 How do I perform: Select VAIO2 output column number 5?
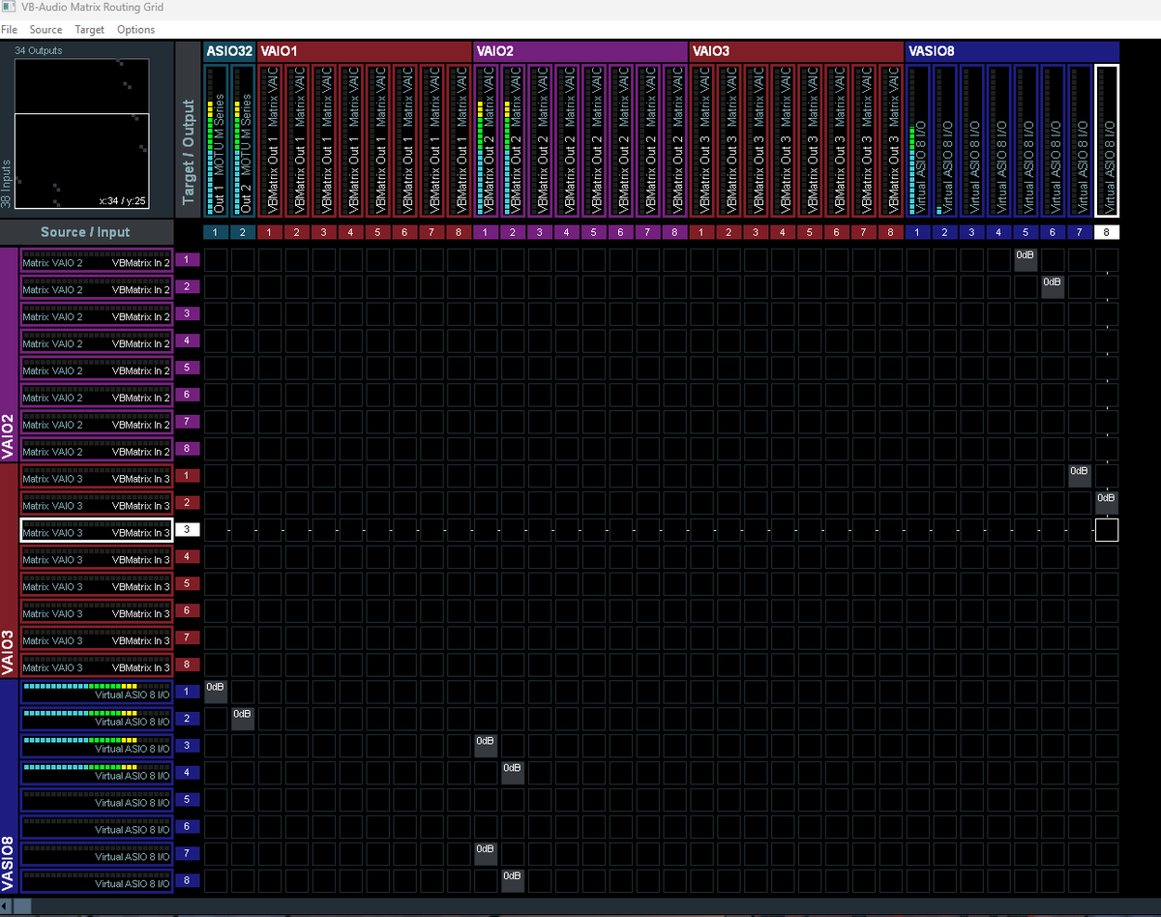coord(593,232)
